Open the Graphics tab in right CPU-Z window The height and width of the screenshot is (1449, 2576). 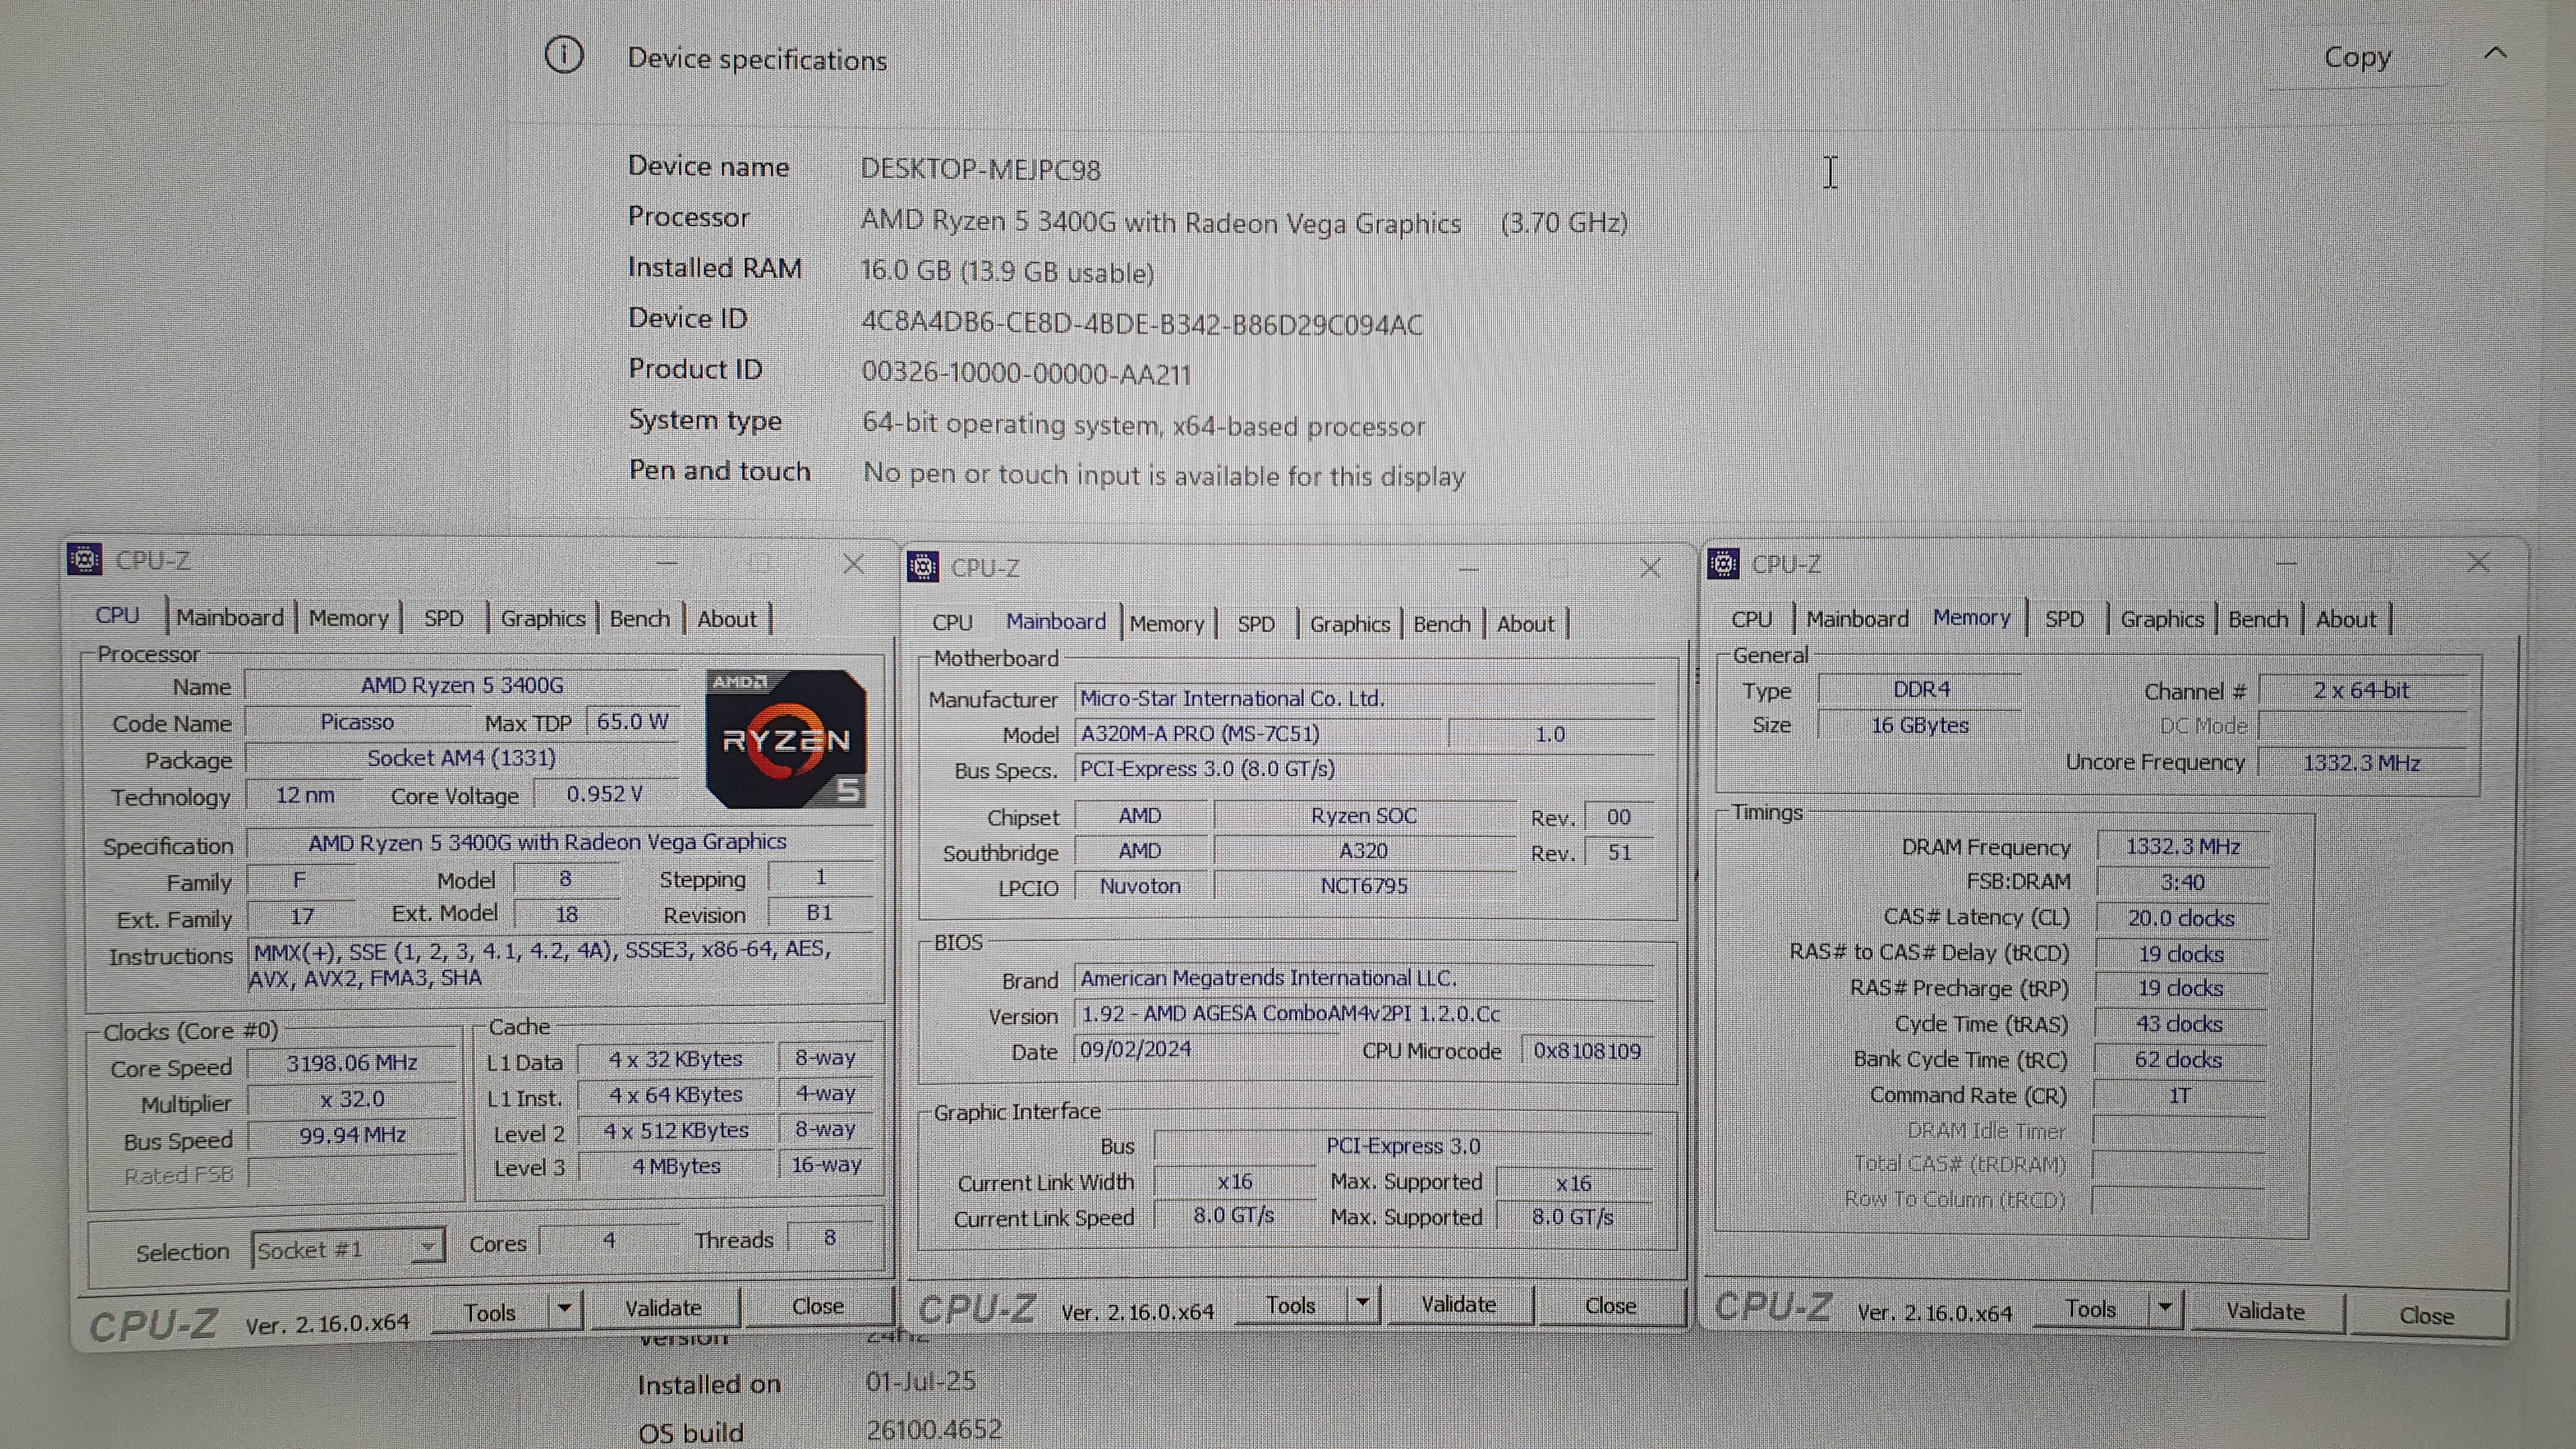point(2161,619)
